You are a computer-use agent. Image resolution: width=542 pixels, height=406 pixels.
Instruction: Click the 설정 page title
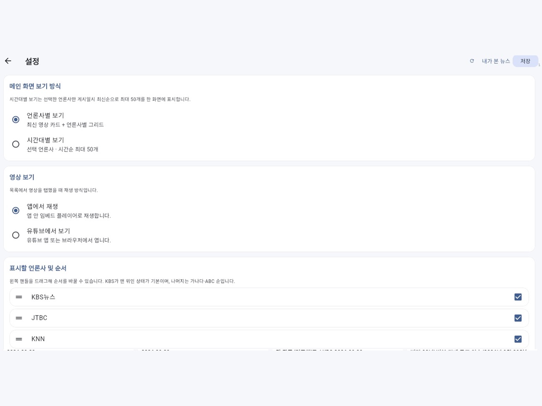32,61
